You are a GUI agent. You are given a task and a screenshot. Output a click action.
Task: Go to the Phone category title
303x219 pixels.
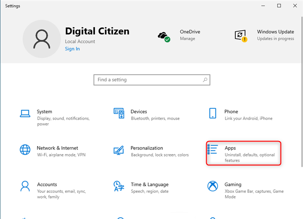click(x=231, y=112)
